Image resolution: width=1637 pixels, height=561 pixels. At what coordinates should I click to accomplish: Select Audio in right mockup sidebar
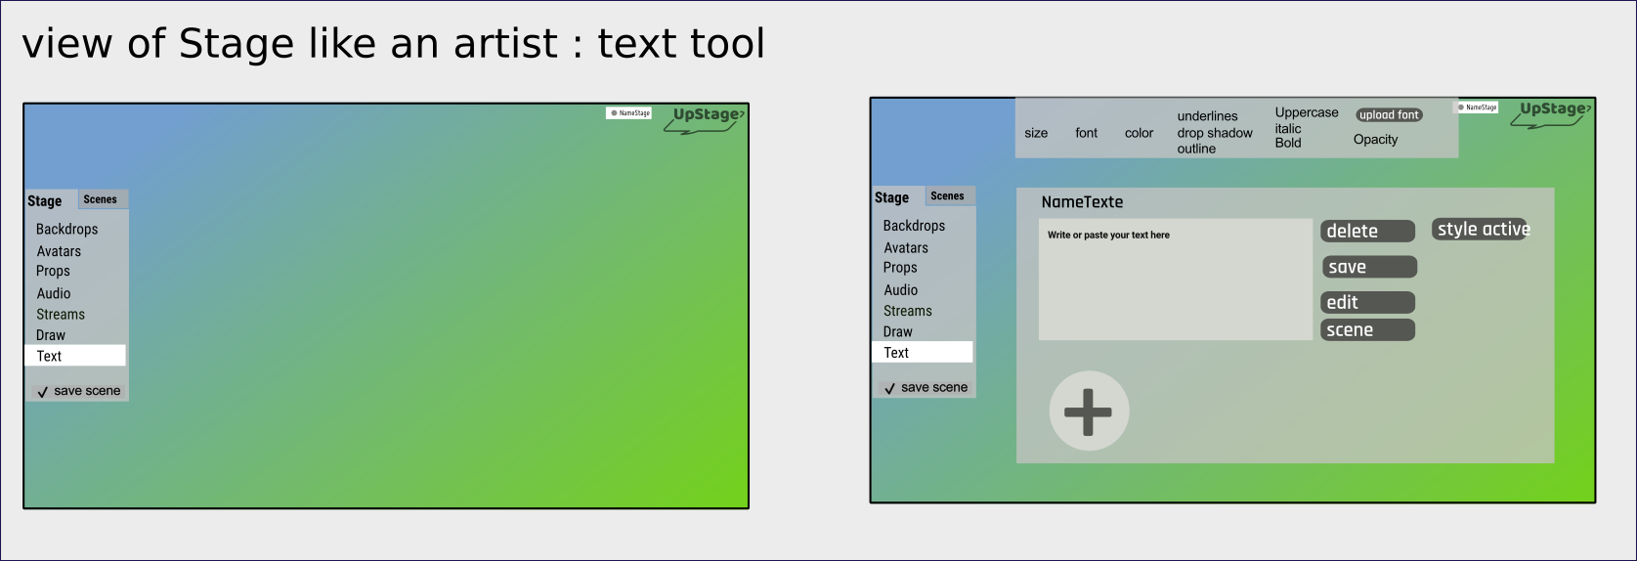901,290
